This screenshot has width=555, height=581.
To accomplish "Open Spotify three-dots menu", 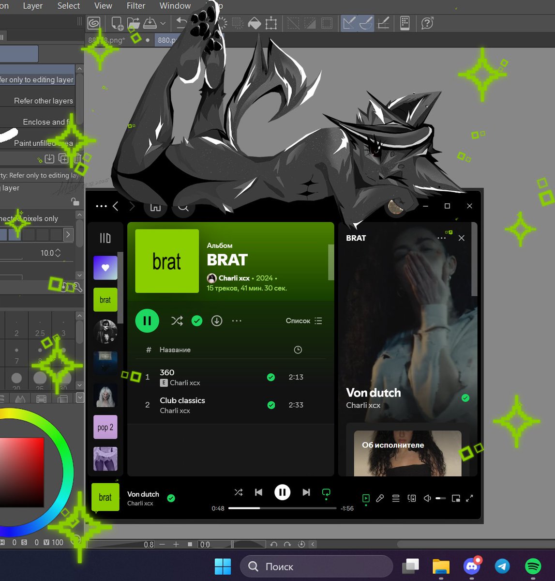I will (101, 206).
